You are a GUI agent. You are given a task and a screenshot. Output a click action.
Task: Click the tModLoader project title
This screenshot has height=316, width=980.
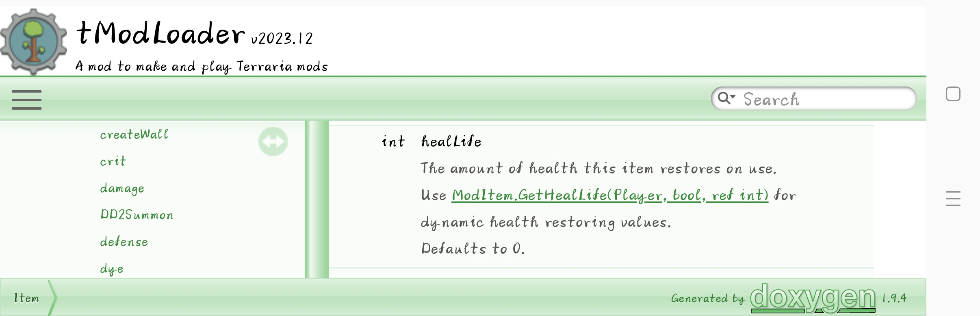tap(161, 34)
